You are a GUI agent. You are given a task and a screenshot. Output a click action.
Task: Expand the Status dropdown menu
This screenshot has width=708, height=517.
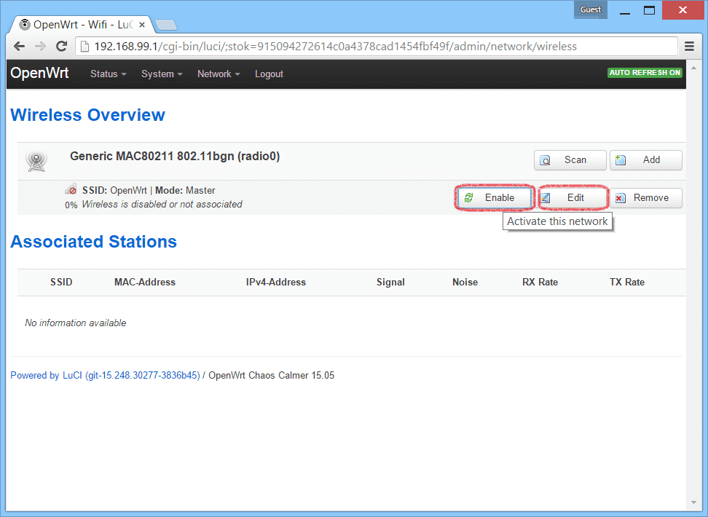pos(108,74)
